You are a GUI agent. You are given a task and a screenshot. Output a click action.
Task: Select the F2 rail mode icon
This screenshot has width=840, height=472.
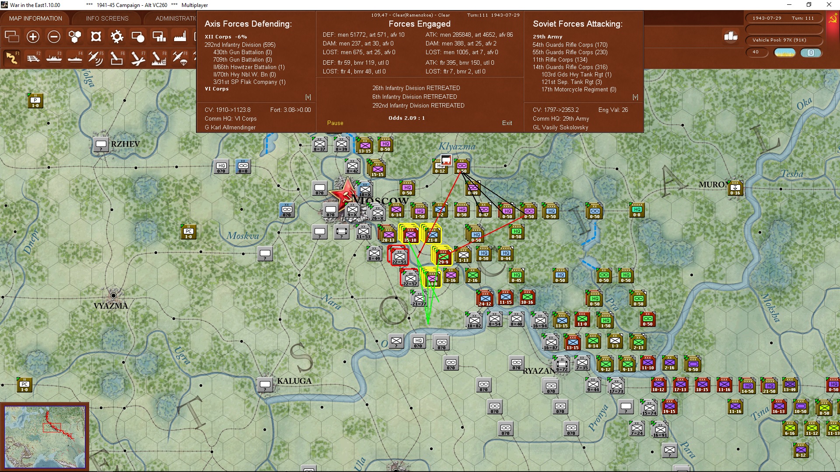tap(33, 58)
